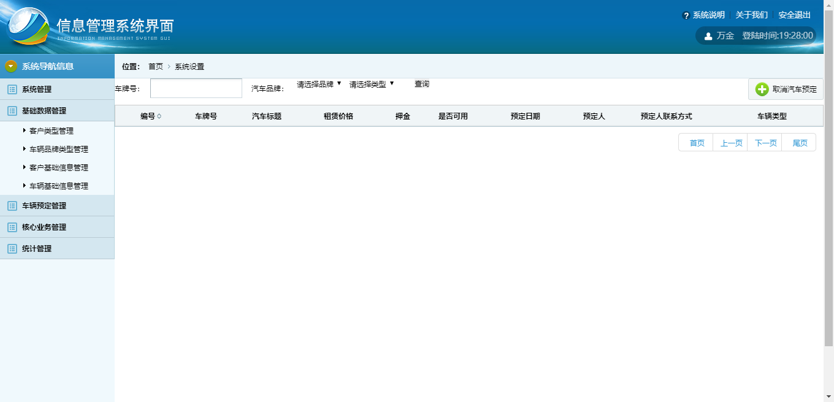The width and height of the screenshot is (834, 402).
Task: Click the list icon beside 系统管理
Action: 12,89
